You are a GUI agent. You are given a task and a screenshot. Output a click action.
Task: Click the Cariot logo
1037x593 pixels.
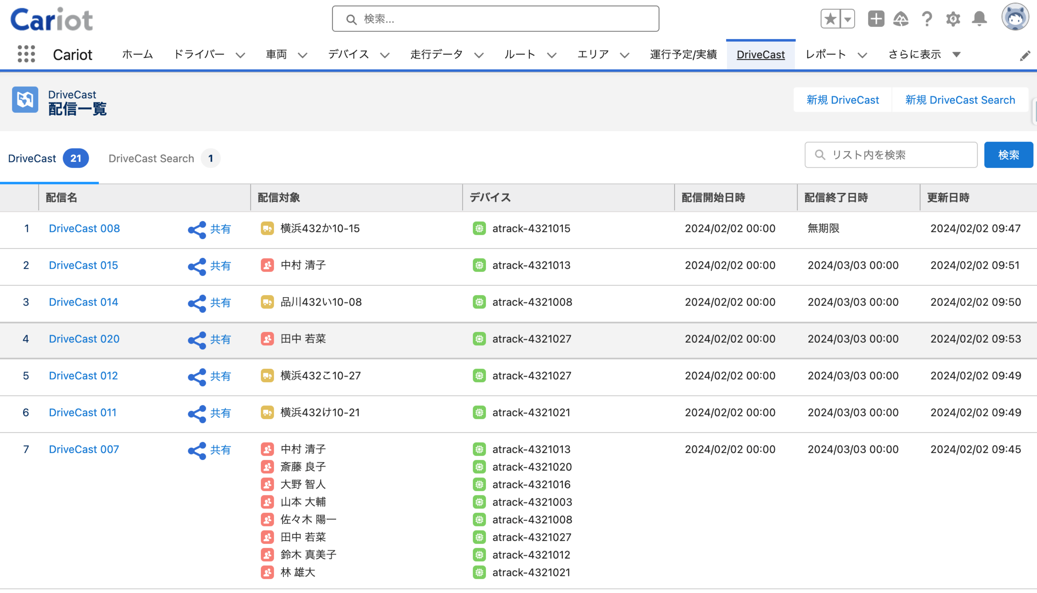click(52, 19)
